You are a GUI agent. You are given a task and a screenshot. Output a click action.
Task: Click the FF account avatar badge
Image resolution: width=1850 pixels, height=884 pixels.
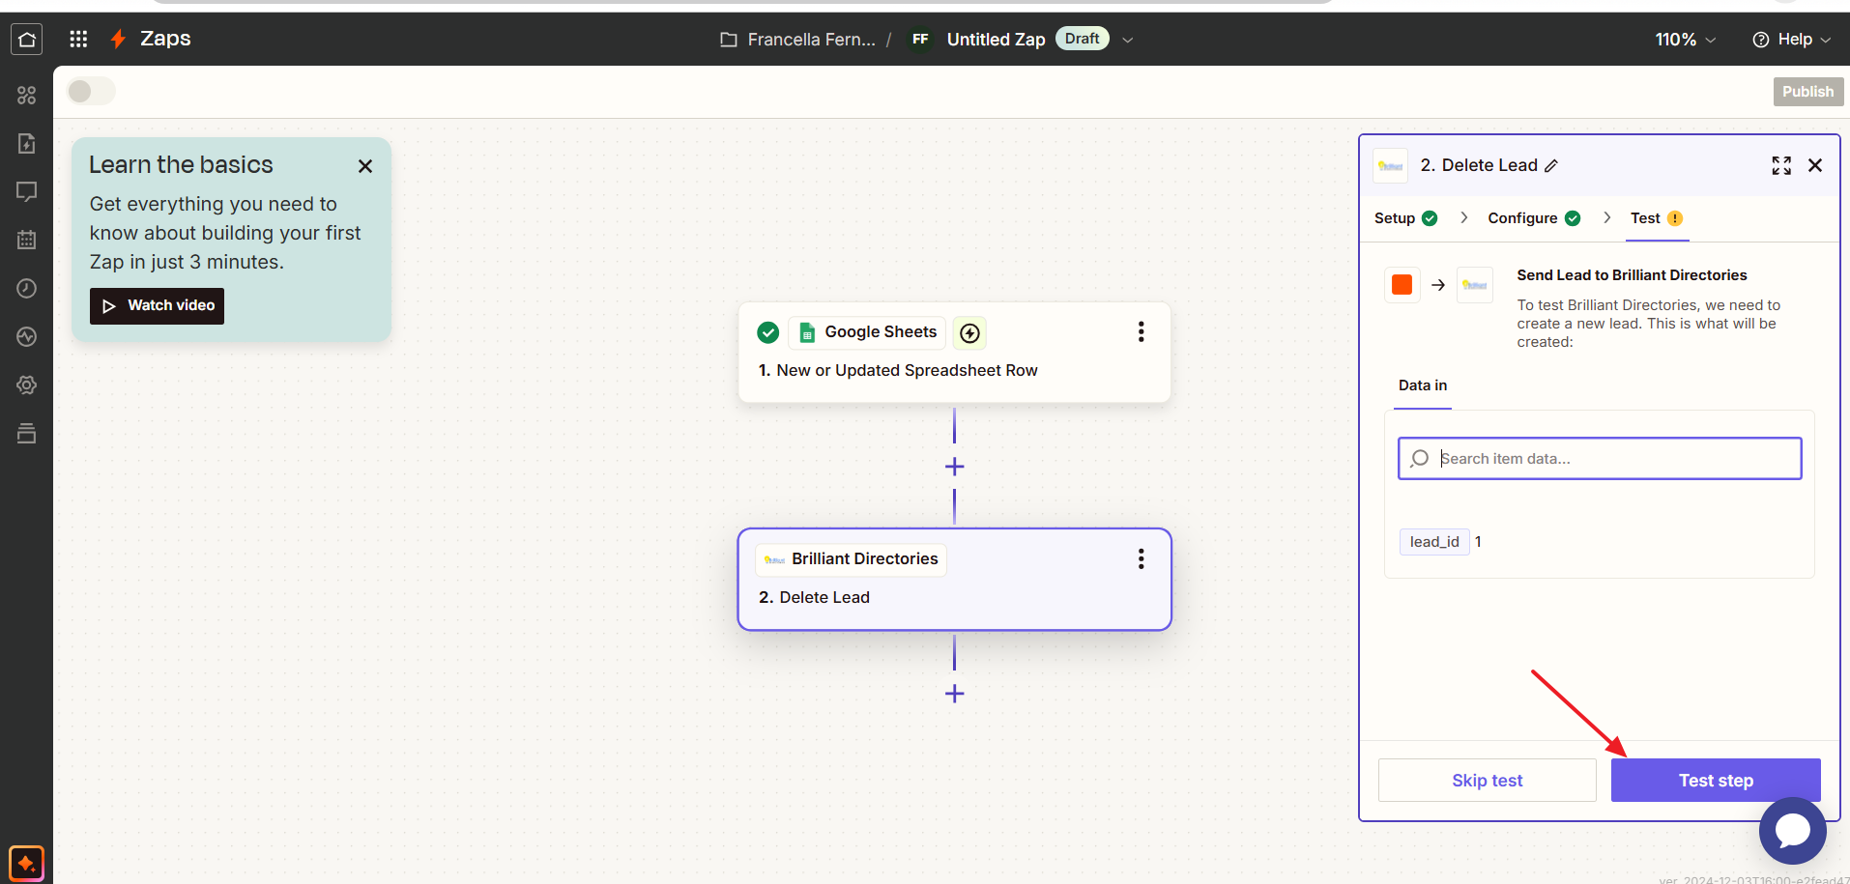[x=920, y=40]
